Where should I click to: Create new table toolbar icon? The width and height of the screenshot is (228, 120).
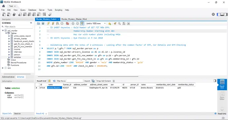click(25, 15)
